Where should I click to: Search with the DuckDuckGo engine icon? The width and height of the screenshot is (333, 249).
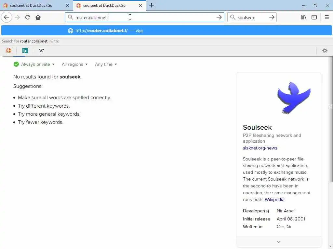[8, 51]
